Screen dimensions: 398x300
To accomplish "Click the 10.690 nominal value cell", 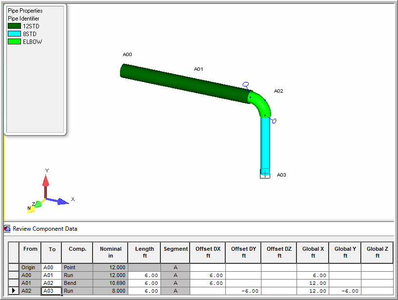I will pyautogui.click(x=110, y=283).
